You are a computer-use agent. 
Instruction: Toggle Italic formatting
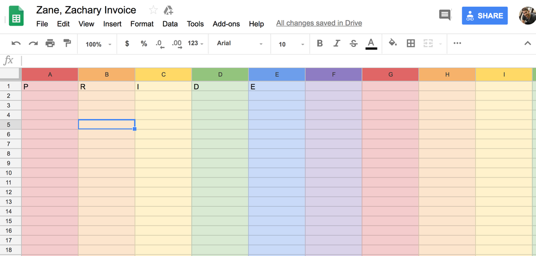[x=337, y=44]
